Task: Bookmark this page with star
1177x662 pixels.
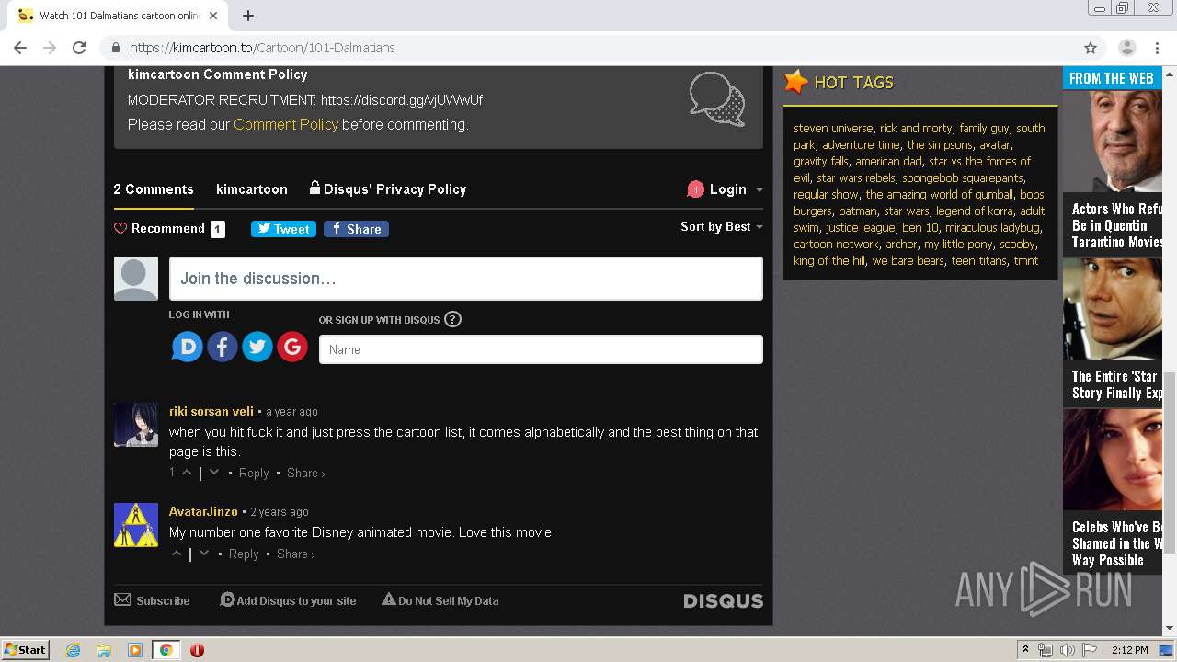Action: pyautogui.click(x=1091, y=48)
